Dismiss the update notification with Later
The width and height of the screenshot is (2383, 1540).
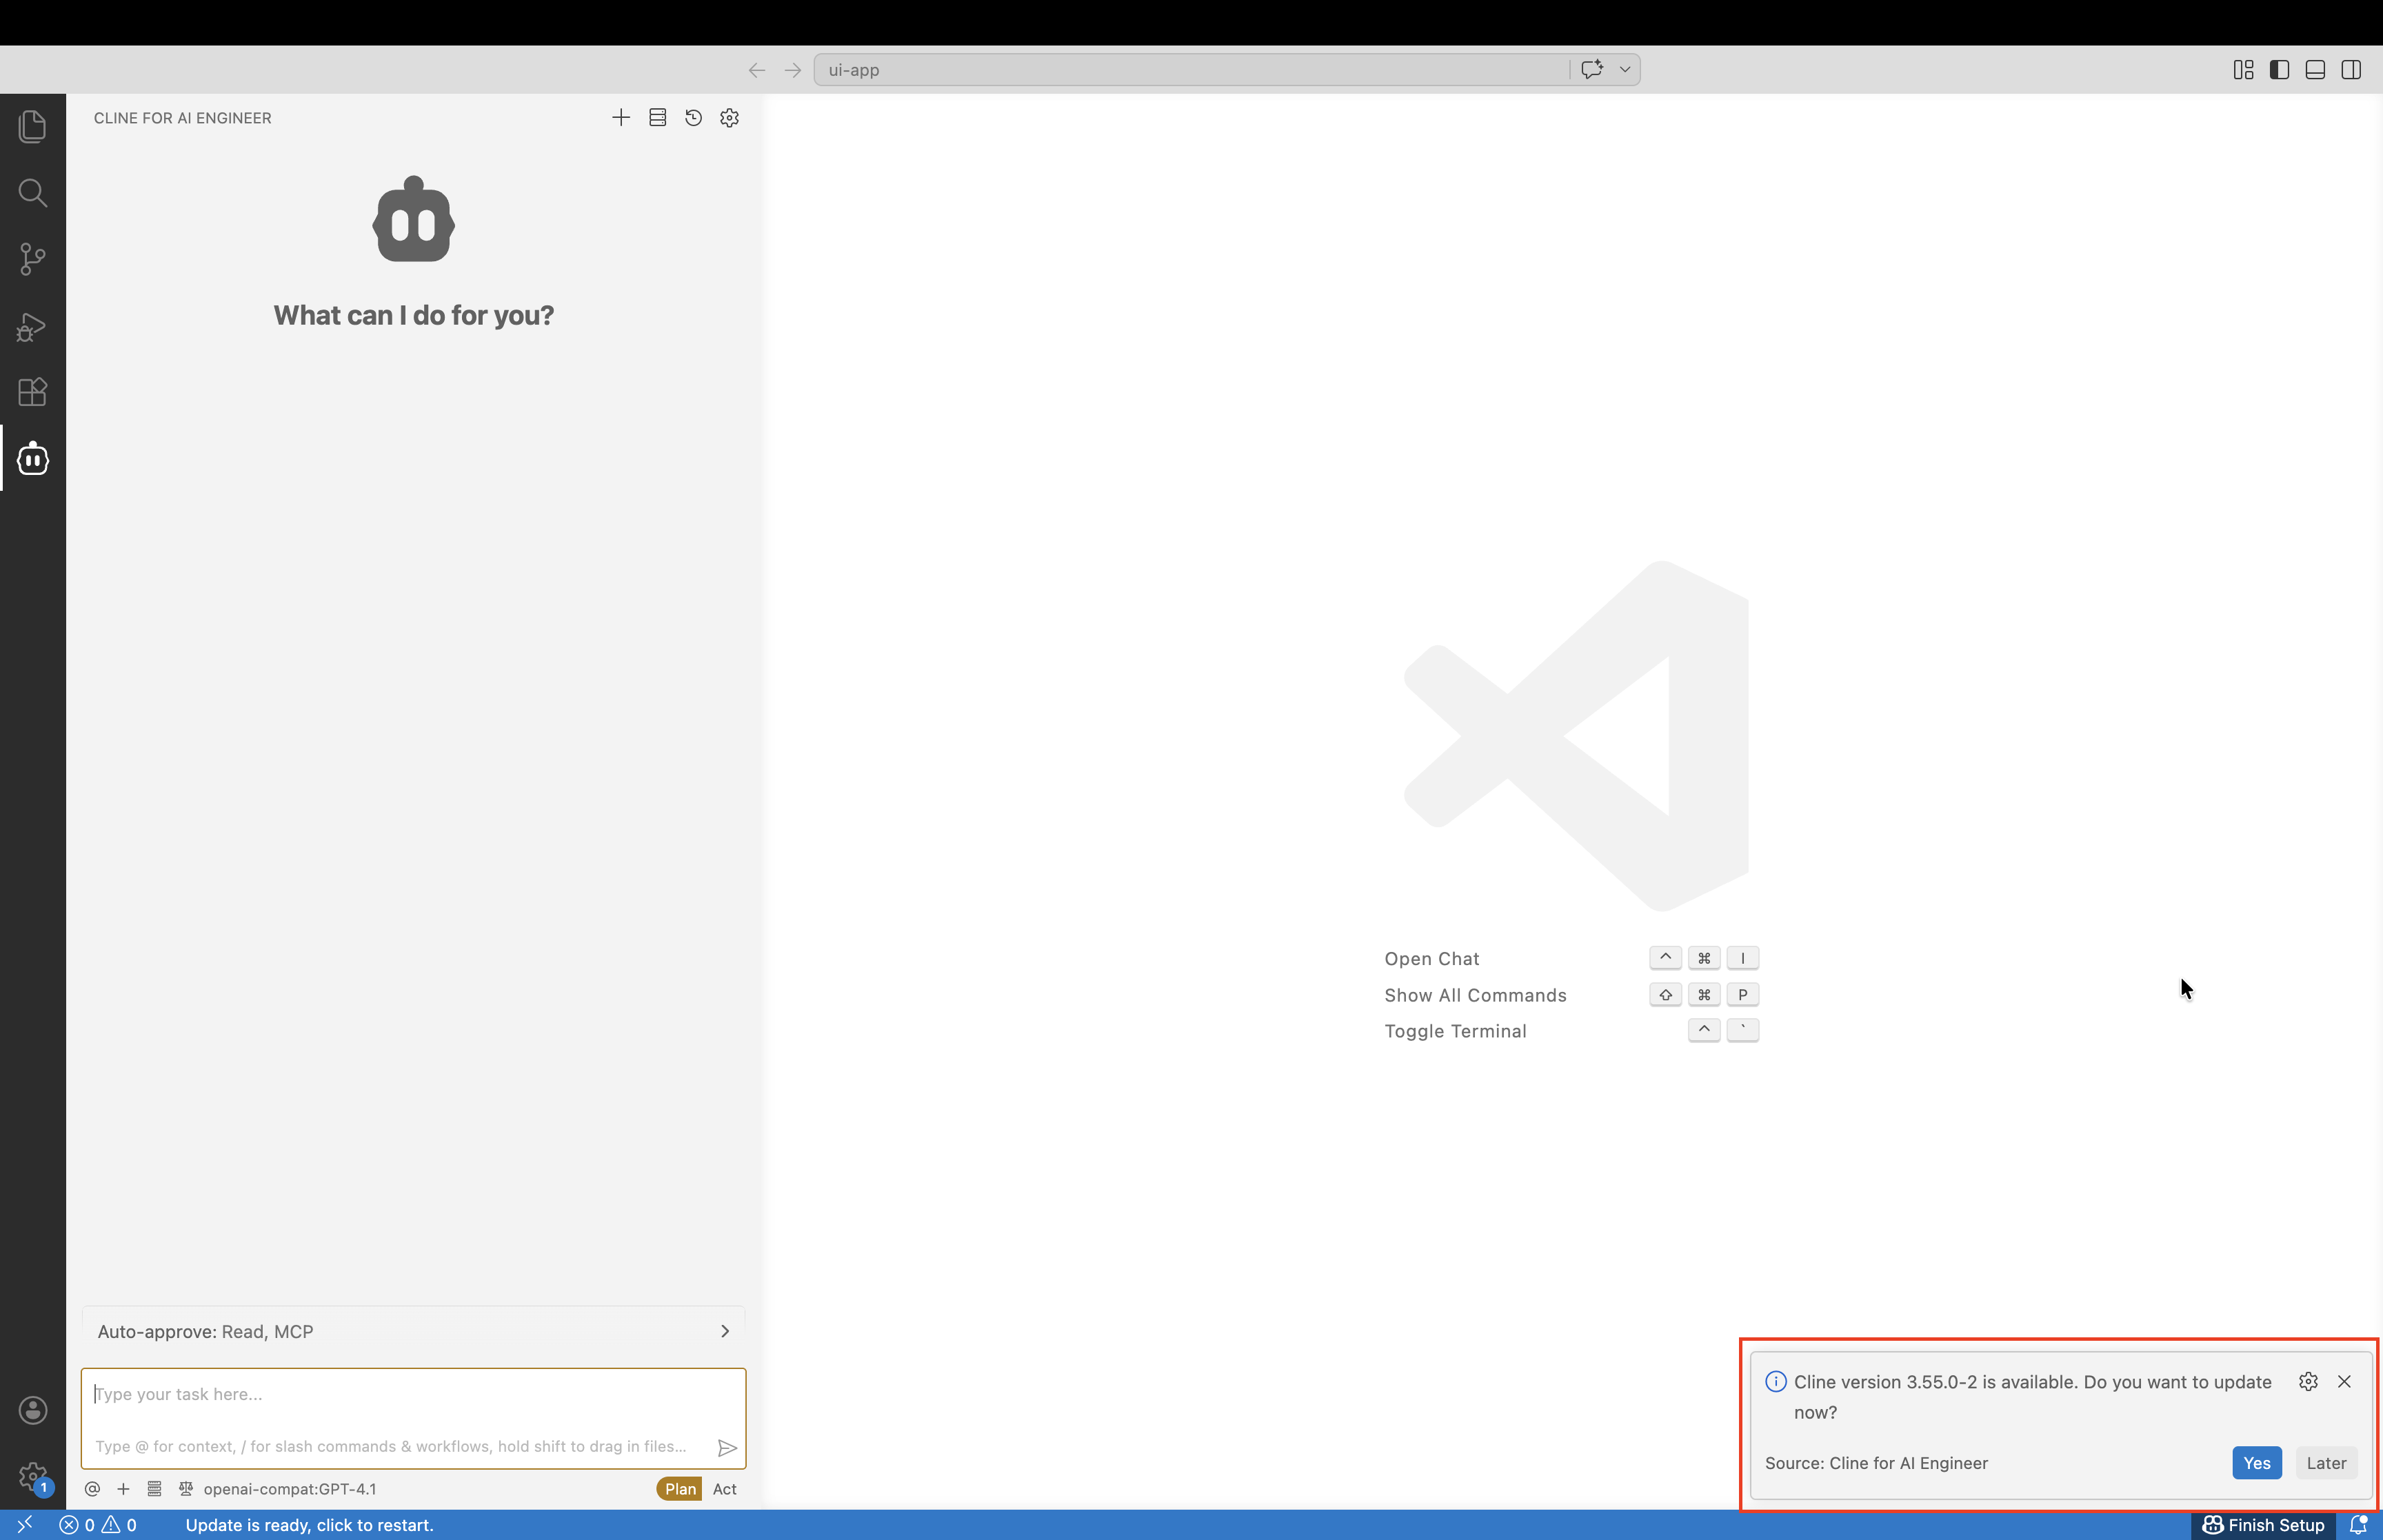pos(2325,1462)
